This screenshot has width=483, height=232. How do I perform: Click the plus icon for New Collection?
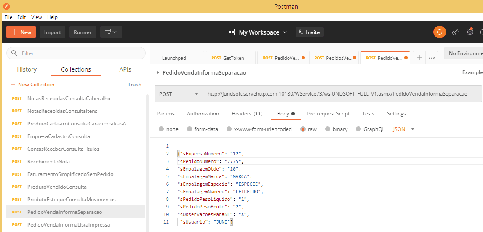tap(13, 85)
